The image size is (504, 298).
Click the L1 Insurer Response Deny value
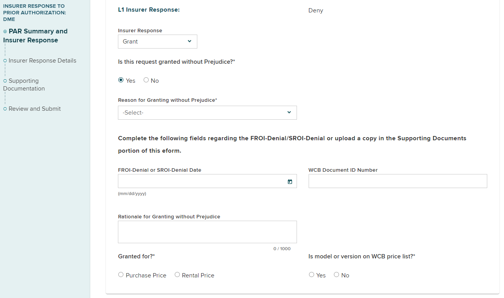click(x=316, y=10)
